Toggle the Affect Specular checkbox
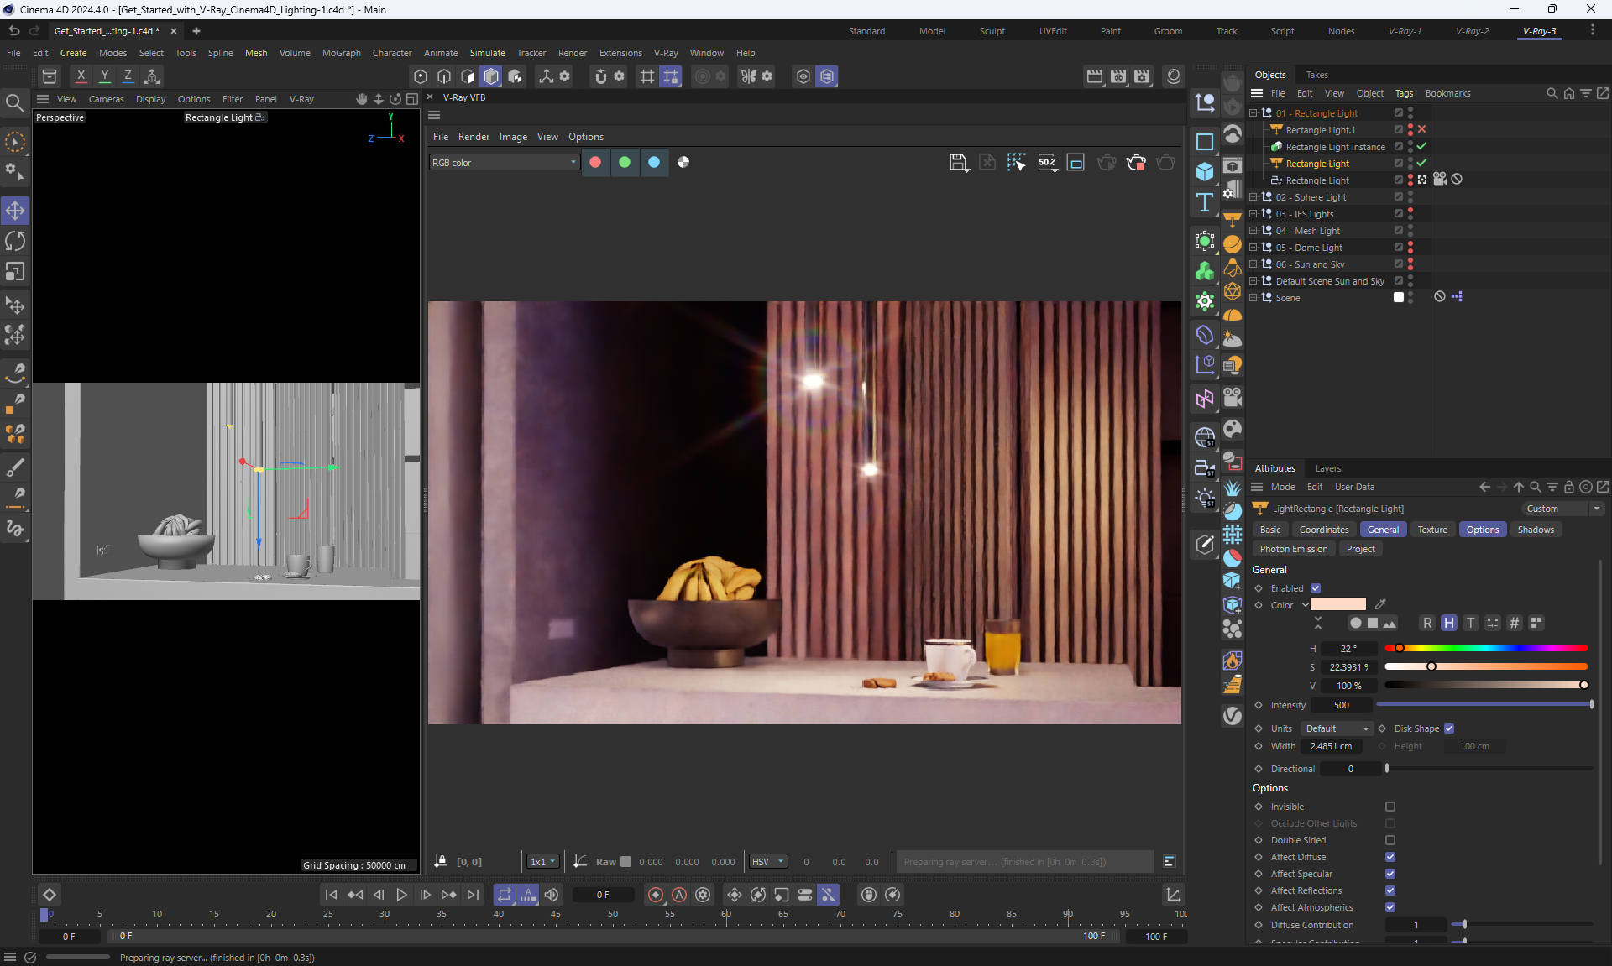Screen dimensions: 1612x966 tap(1390, 874)
